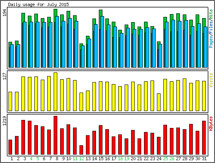Click day 24 label on the x-axis
The height and width of the screenshot is (163, 215).
pyautogui.click(x=159, y=159)
